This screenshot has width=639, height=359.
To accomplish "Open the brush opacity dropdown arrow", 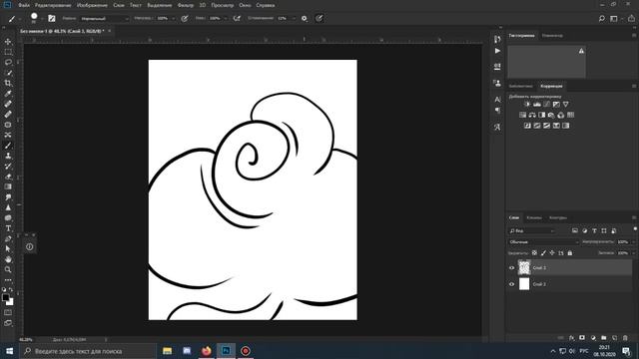I will point(173,19).
